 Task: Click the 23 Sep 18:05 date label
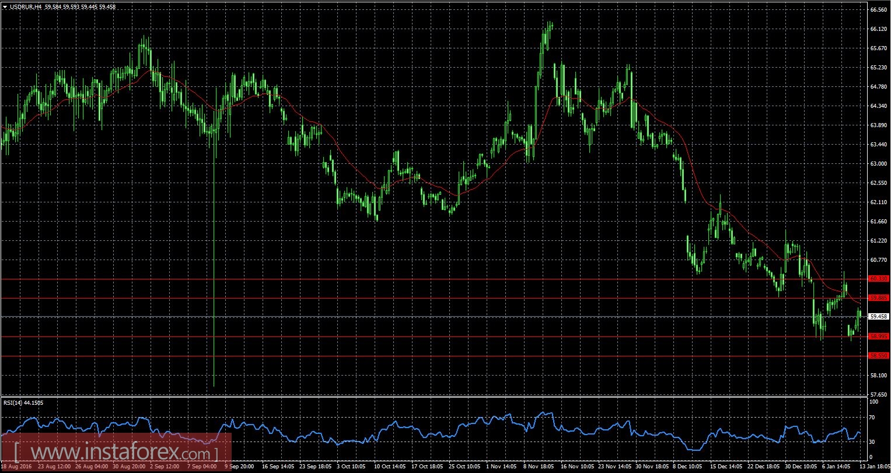315,467
